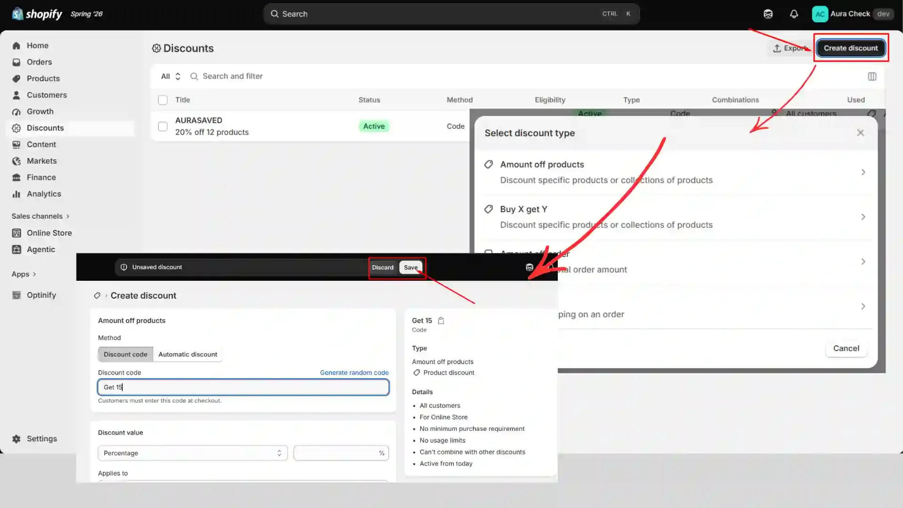Screen dimensions: 903x508
Task: Click the Settings gear in sidebar
Action: [x=16, y=438]
